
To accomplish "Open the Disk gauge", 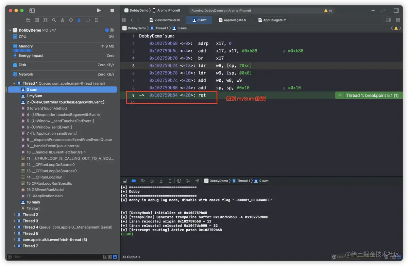I will click(x=63, y=65).
